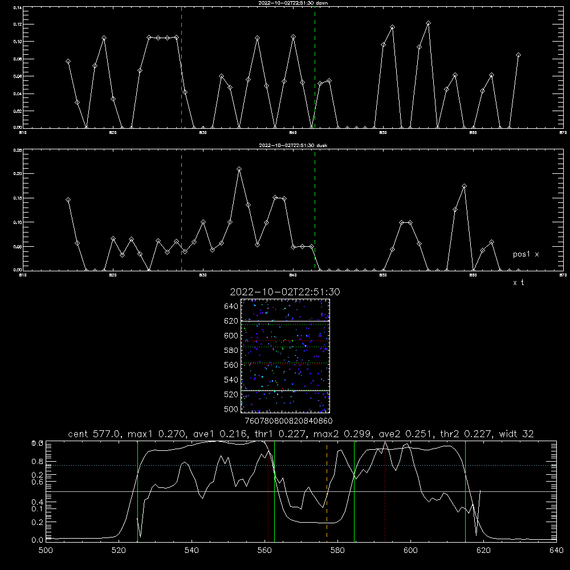Click the last diamond point in dawn plot
This screenshot has width=570, height=570.
518,55
